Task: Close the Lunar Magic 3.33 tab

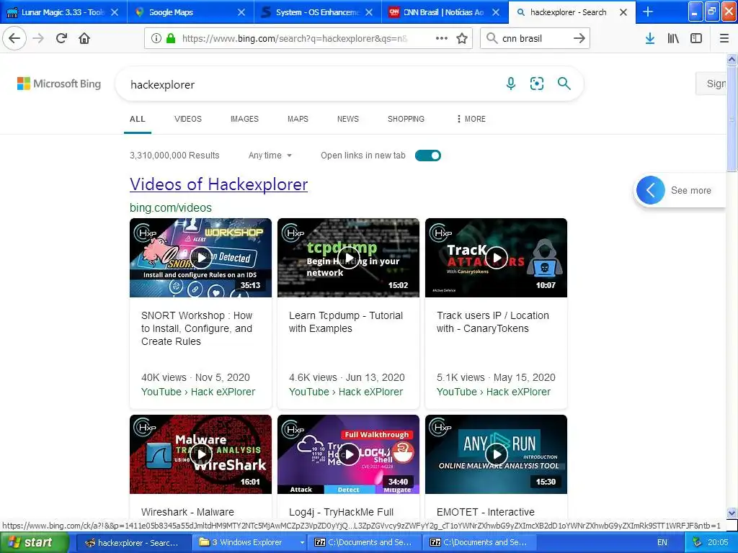Action: [x=115, y=12]
